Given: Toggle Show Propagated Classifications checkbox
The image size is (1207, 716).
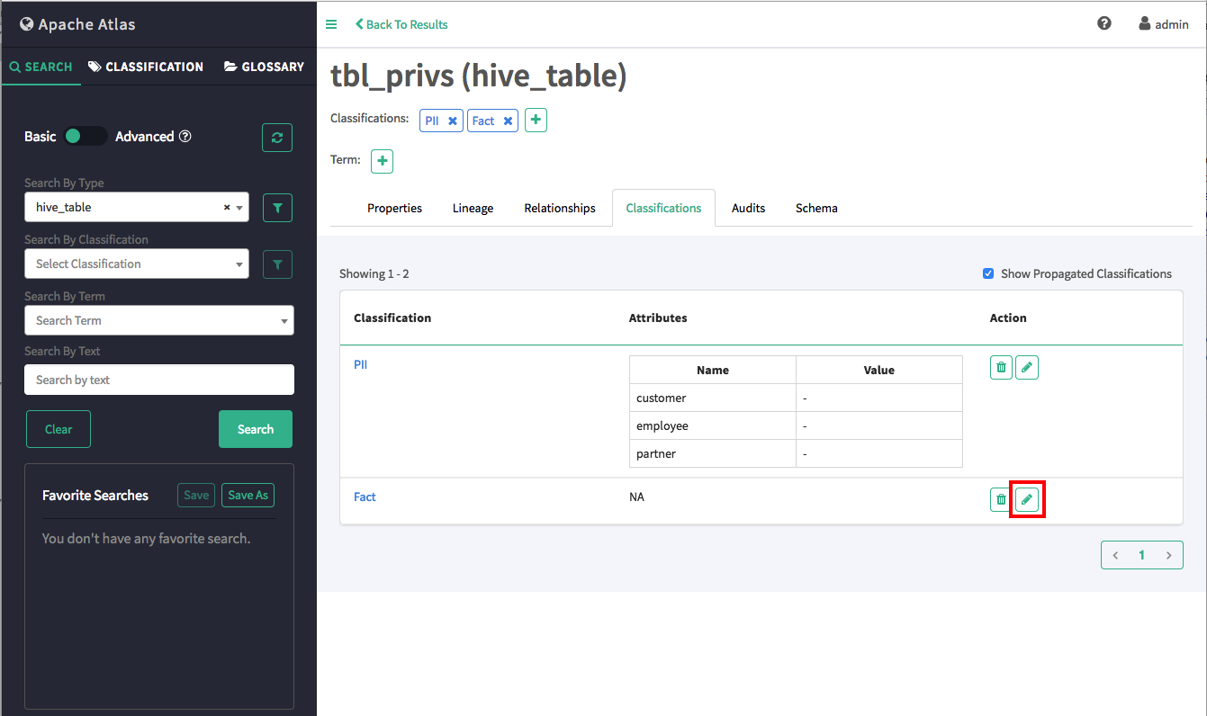Looking at the screenshot, I should coord(988,273).
